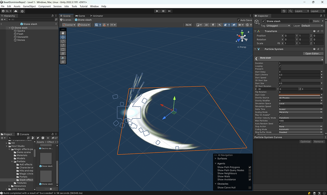Click the Start Color gradient swatch

299,95
